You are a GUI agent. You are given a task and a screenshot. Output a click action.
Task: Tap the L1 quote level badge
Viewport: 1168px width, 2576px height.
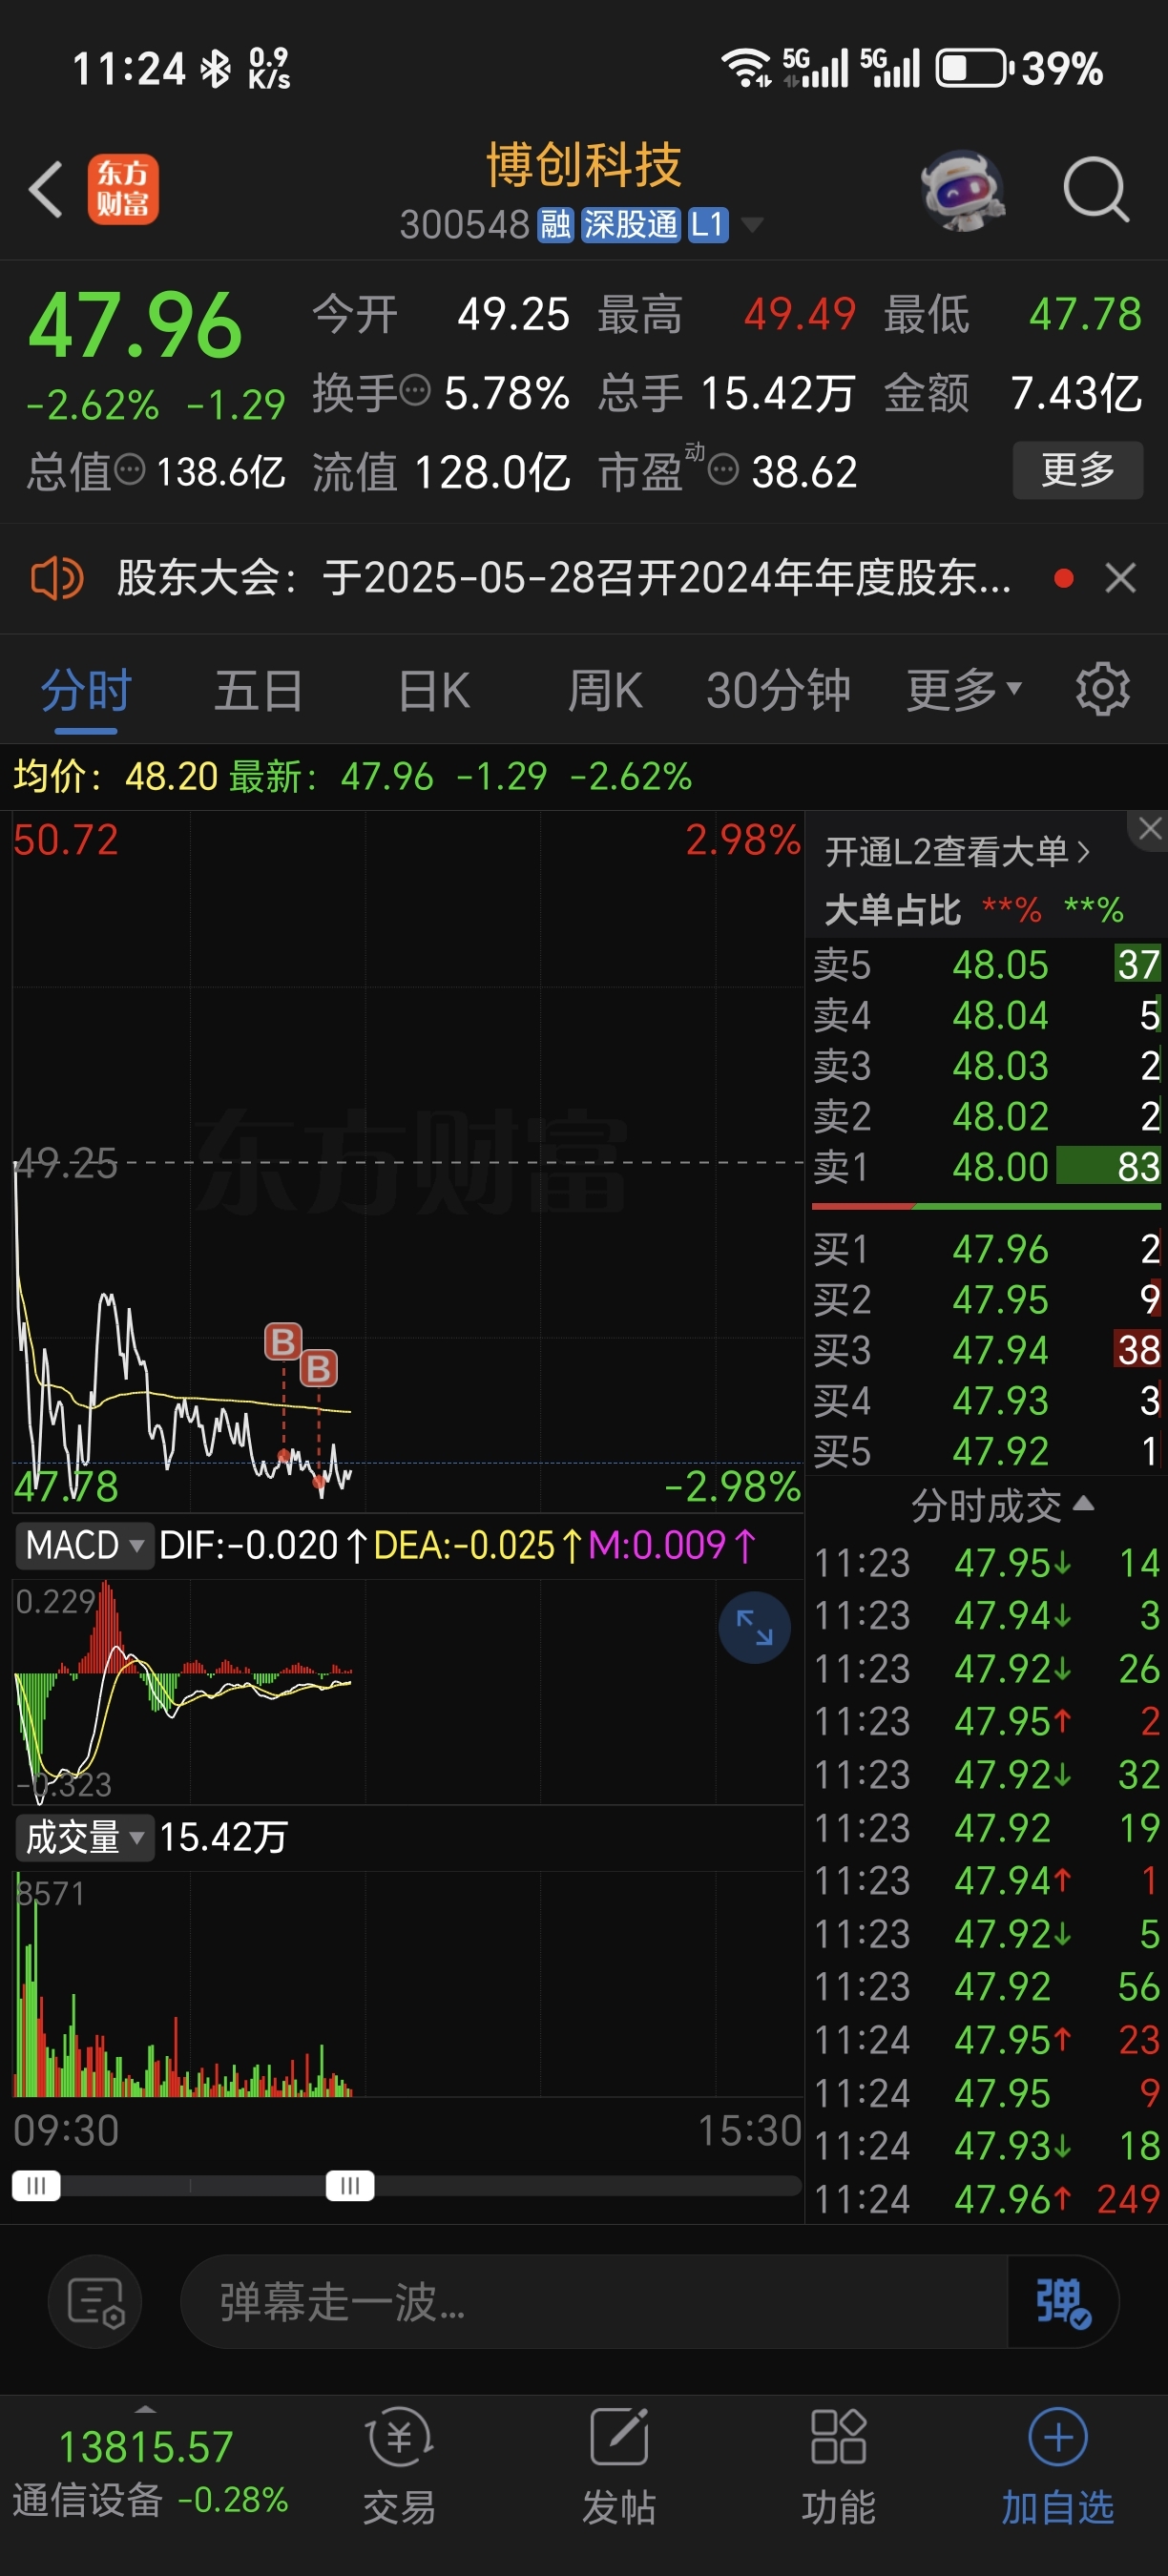click(708, 225)
